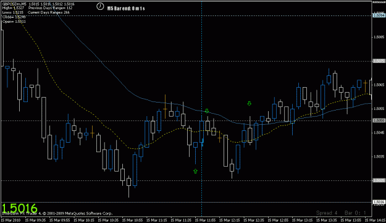Click the 'Low= 1.5215' readout
Image resolution: width=386 pixels, height=223 pixels.
coord(13,12)
